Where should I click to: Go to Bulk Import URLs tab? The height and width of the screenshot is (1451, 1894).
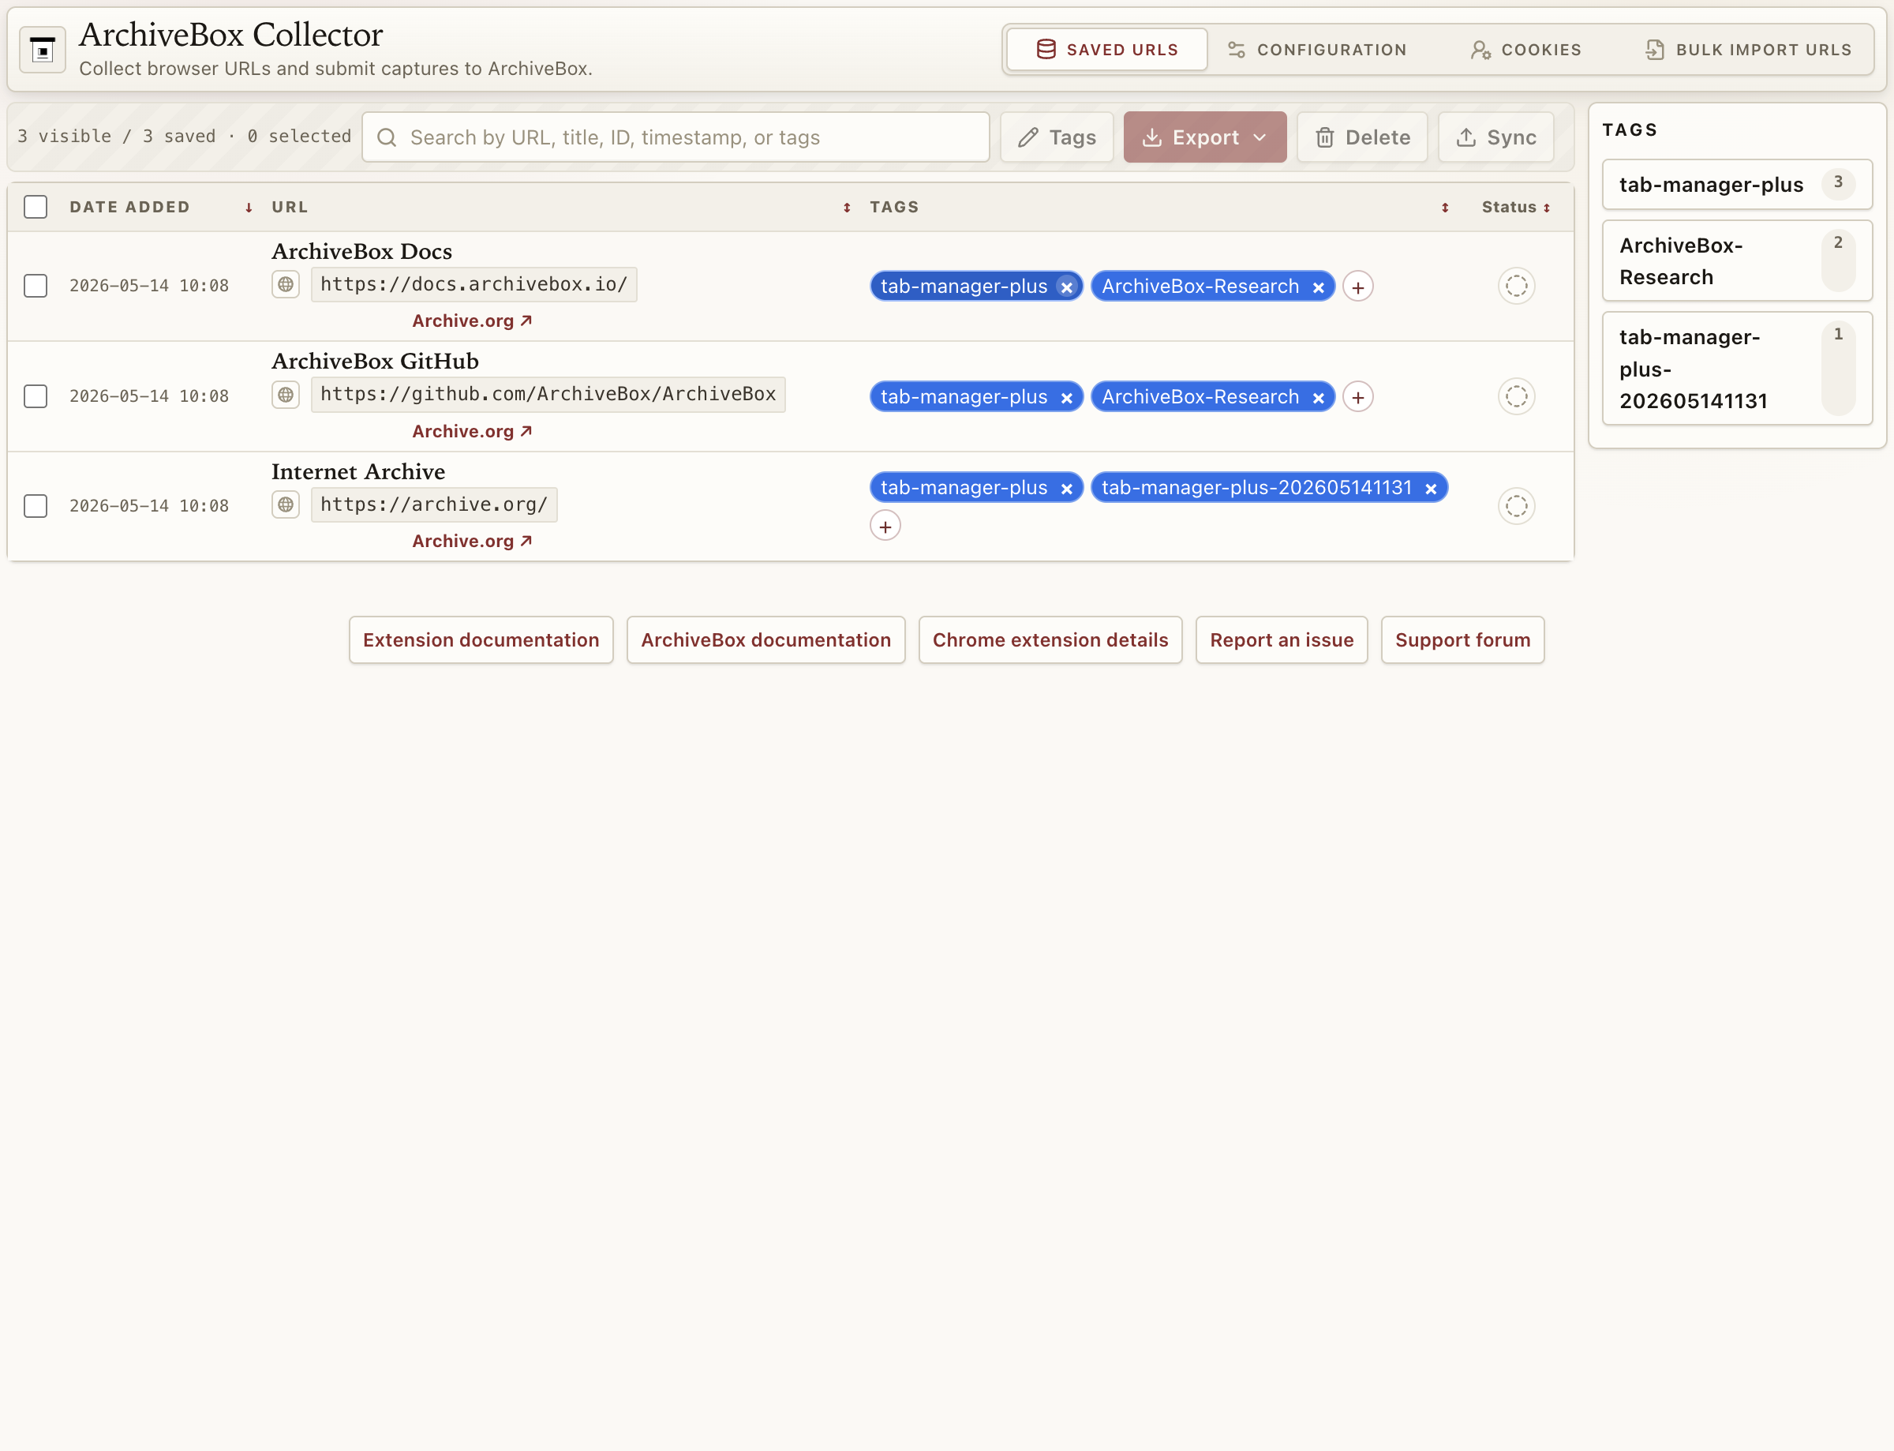tap(1748, 50)
